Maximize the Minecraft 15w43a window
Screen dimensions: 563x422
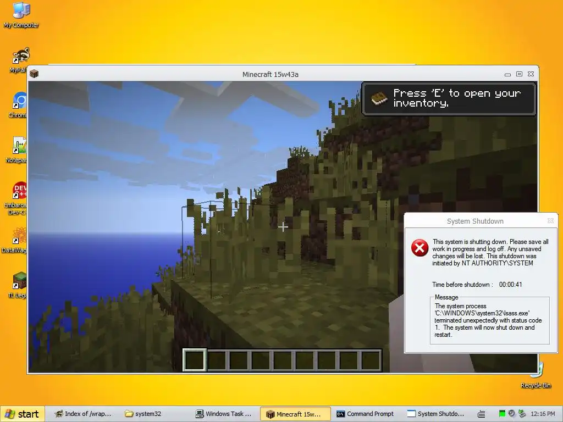click(x=519, y=74)
